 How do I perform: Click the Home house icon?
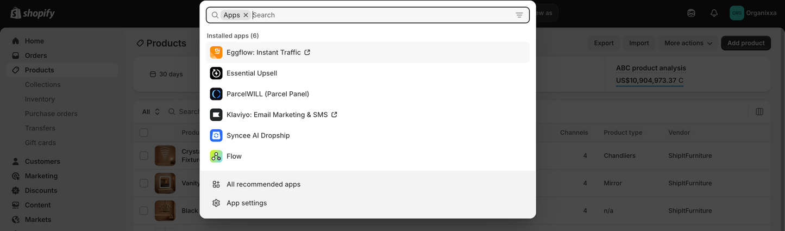[x=15, y=41]
